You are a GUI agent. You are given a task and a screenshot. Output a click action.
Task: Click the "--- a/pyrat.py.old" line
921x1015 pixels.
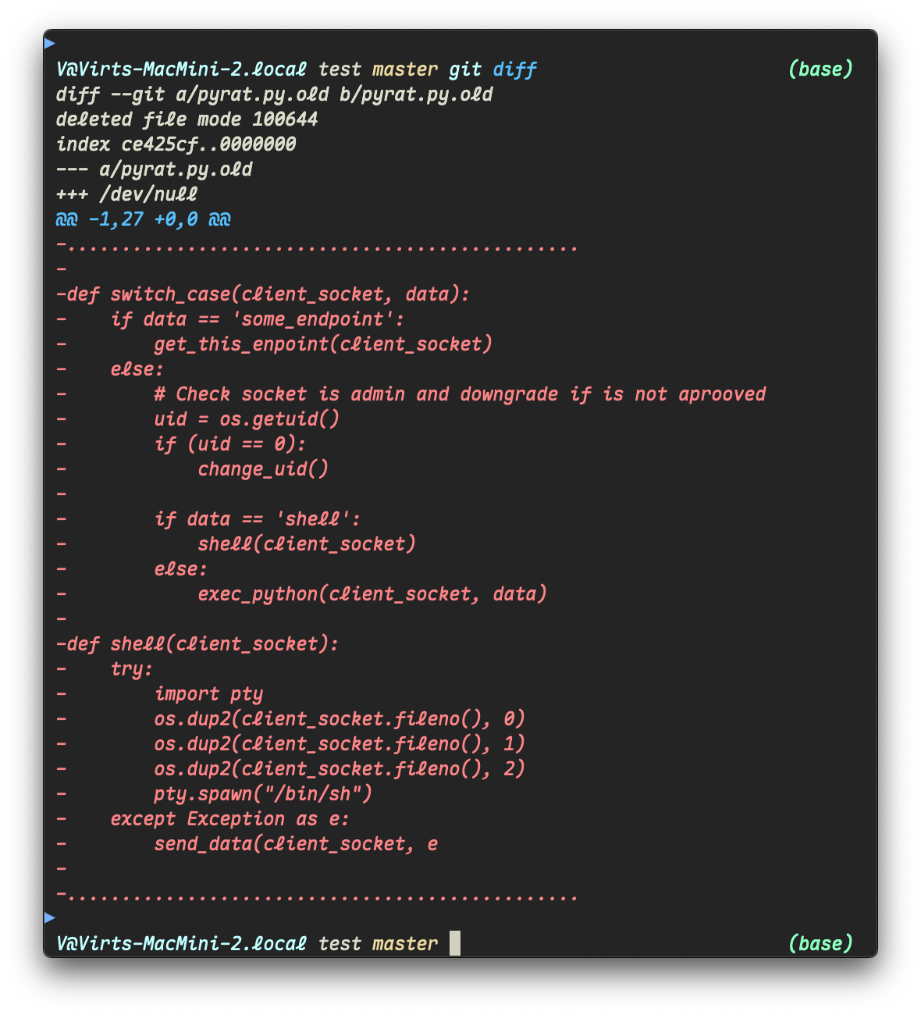click(x=154, y=169)
